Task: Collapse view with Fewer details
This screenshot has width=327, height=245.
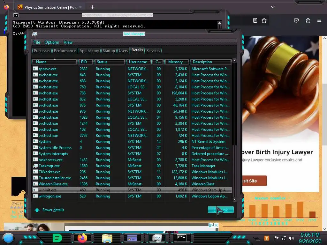Action: point(49,210)
